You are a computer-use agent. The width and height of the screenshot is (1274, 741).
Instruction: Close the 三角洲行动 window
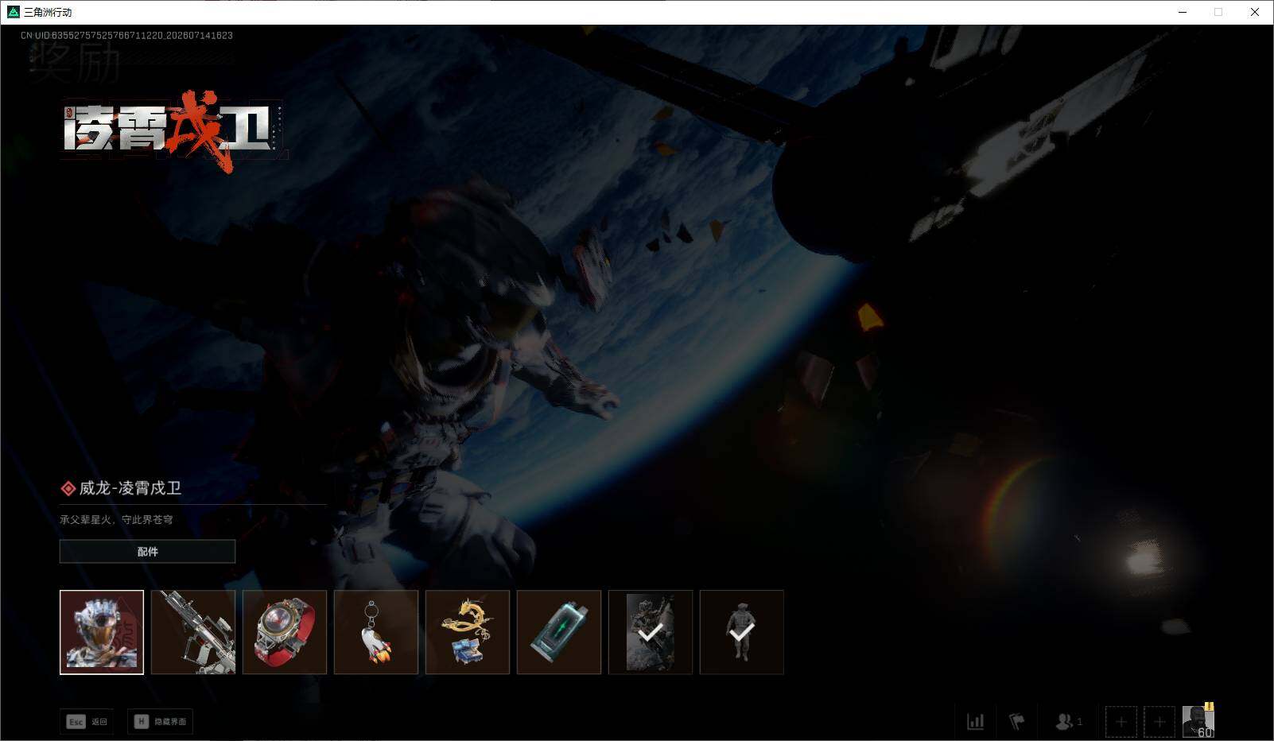pos(1255,12)
